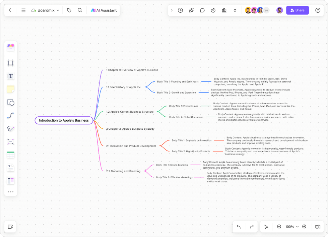Open the frame list panel icon
The height and width of the screenshot is (237, 328).
pos(10,227)
